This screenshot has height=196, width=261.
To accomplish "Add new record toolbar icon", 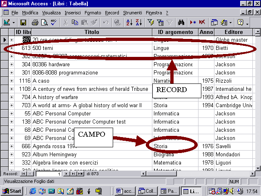I will pyautogui.click(x=193, y=23).
